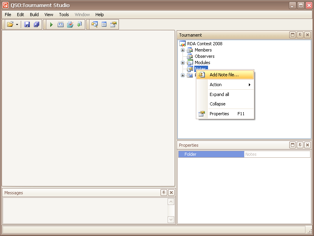Viewport: 314px width, 236px height.
Task: Click the document with green down arrow icon
Action: [80, 24]
